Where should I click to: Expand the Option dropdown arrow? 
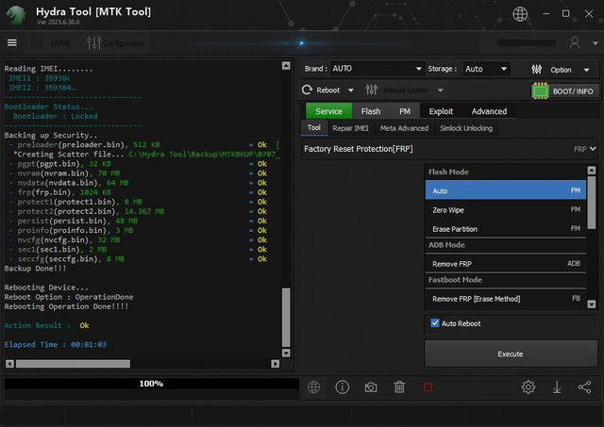pos(586,70)
